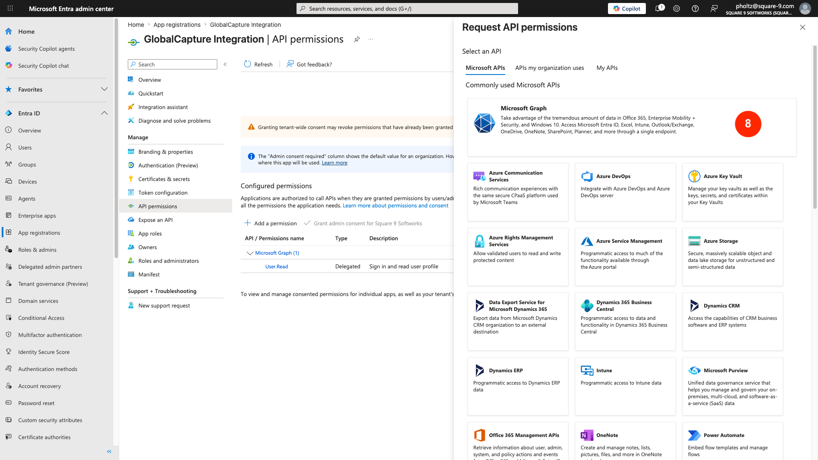The height and width of the screenshot is (460, 818).
Task: Click Grant admin consent for Square 9 Softworks
Action: [x=363, y=223]
